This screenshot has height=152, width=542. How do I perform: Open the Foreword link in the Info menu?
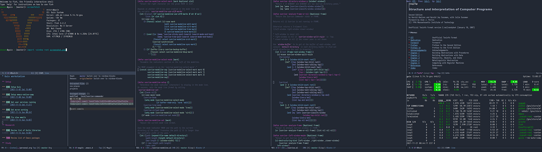(415, 42)
